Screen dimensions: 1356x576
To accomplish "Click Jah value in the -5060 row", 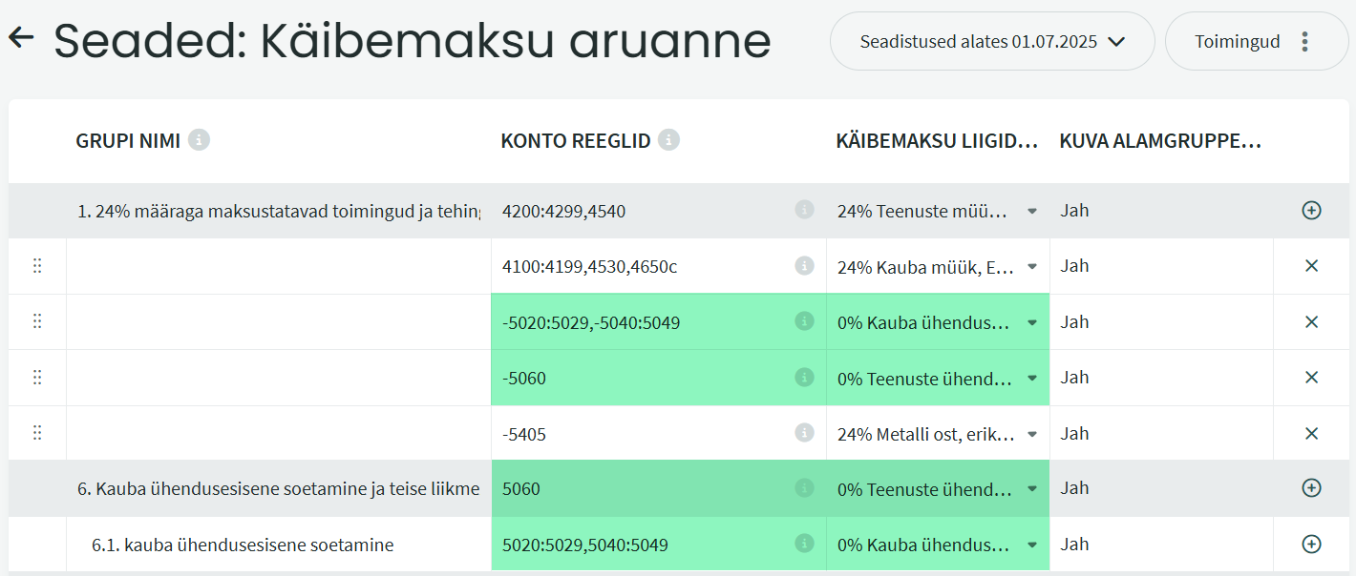I will pyautogui.click(x=1074, y=378).
